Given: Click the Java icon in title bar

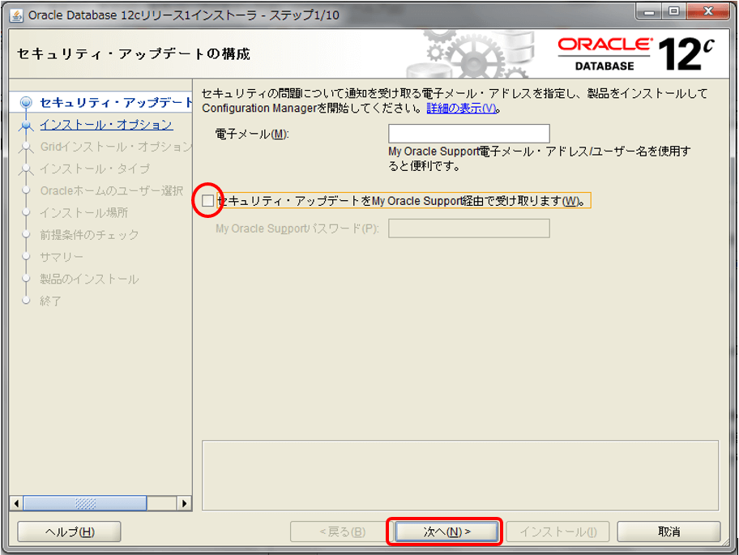Looking at the screenshot, I should (16, 15).
